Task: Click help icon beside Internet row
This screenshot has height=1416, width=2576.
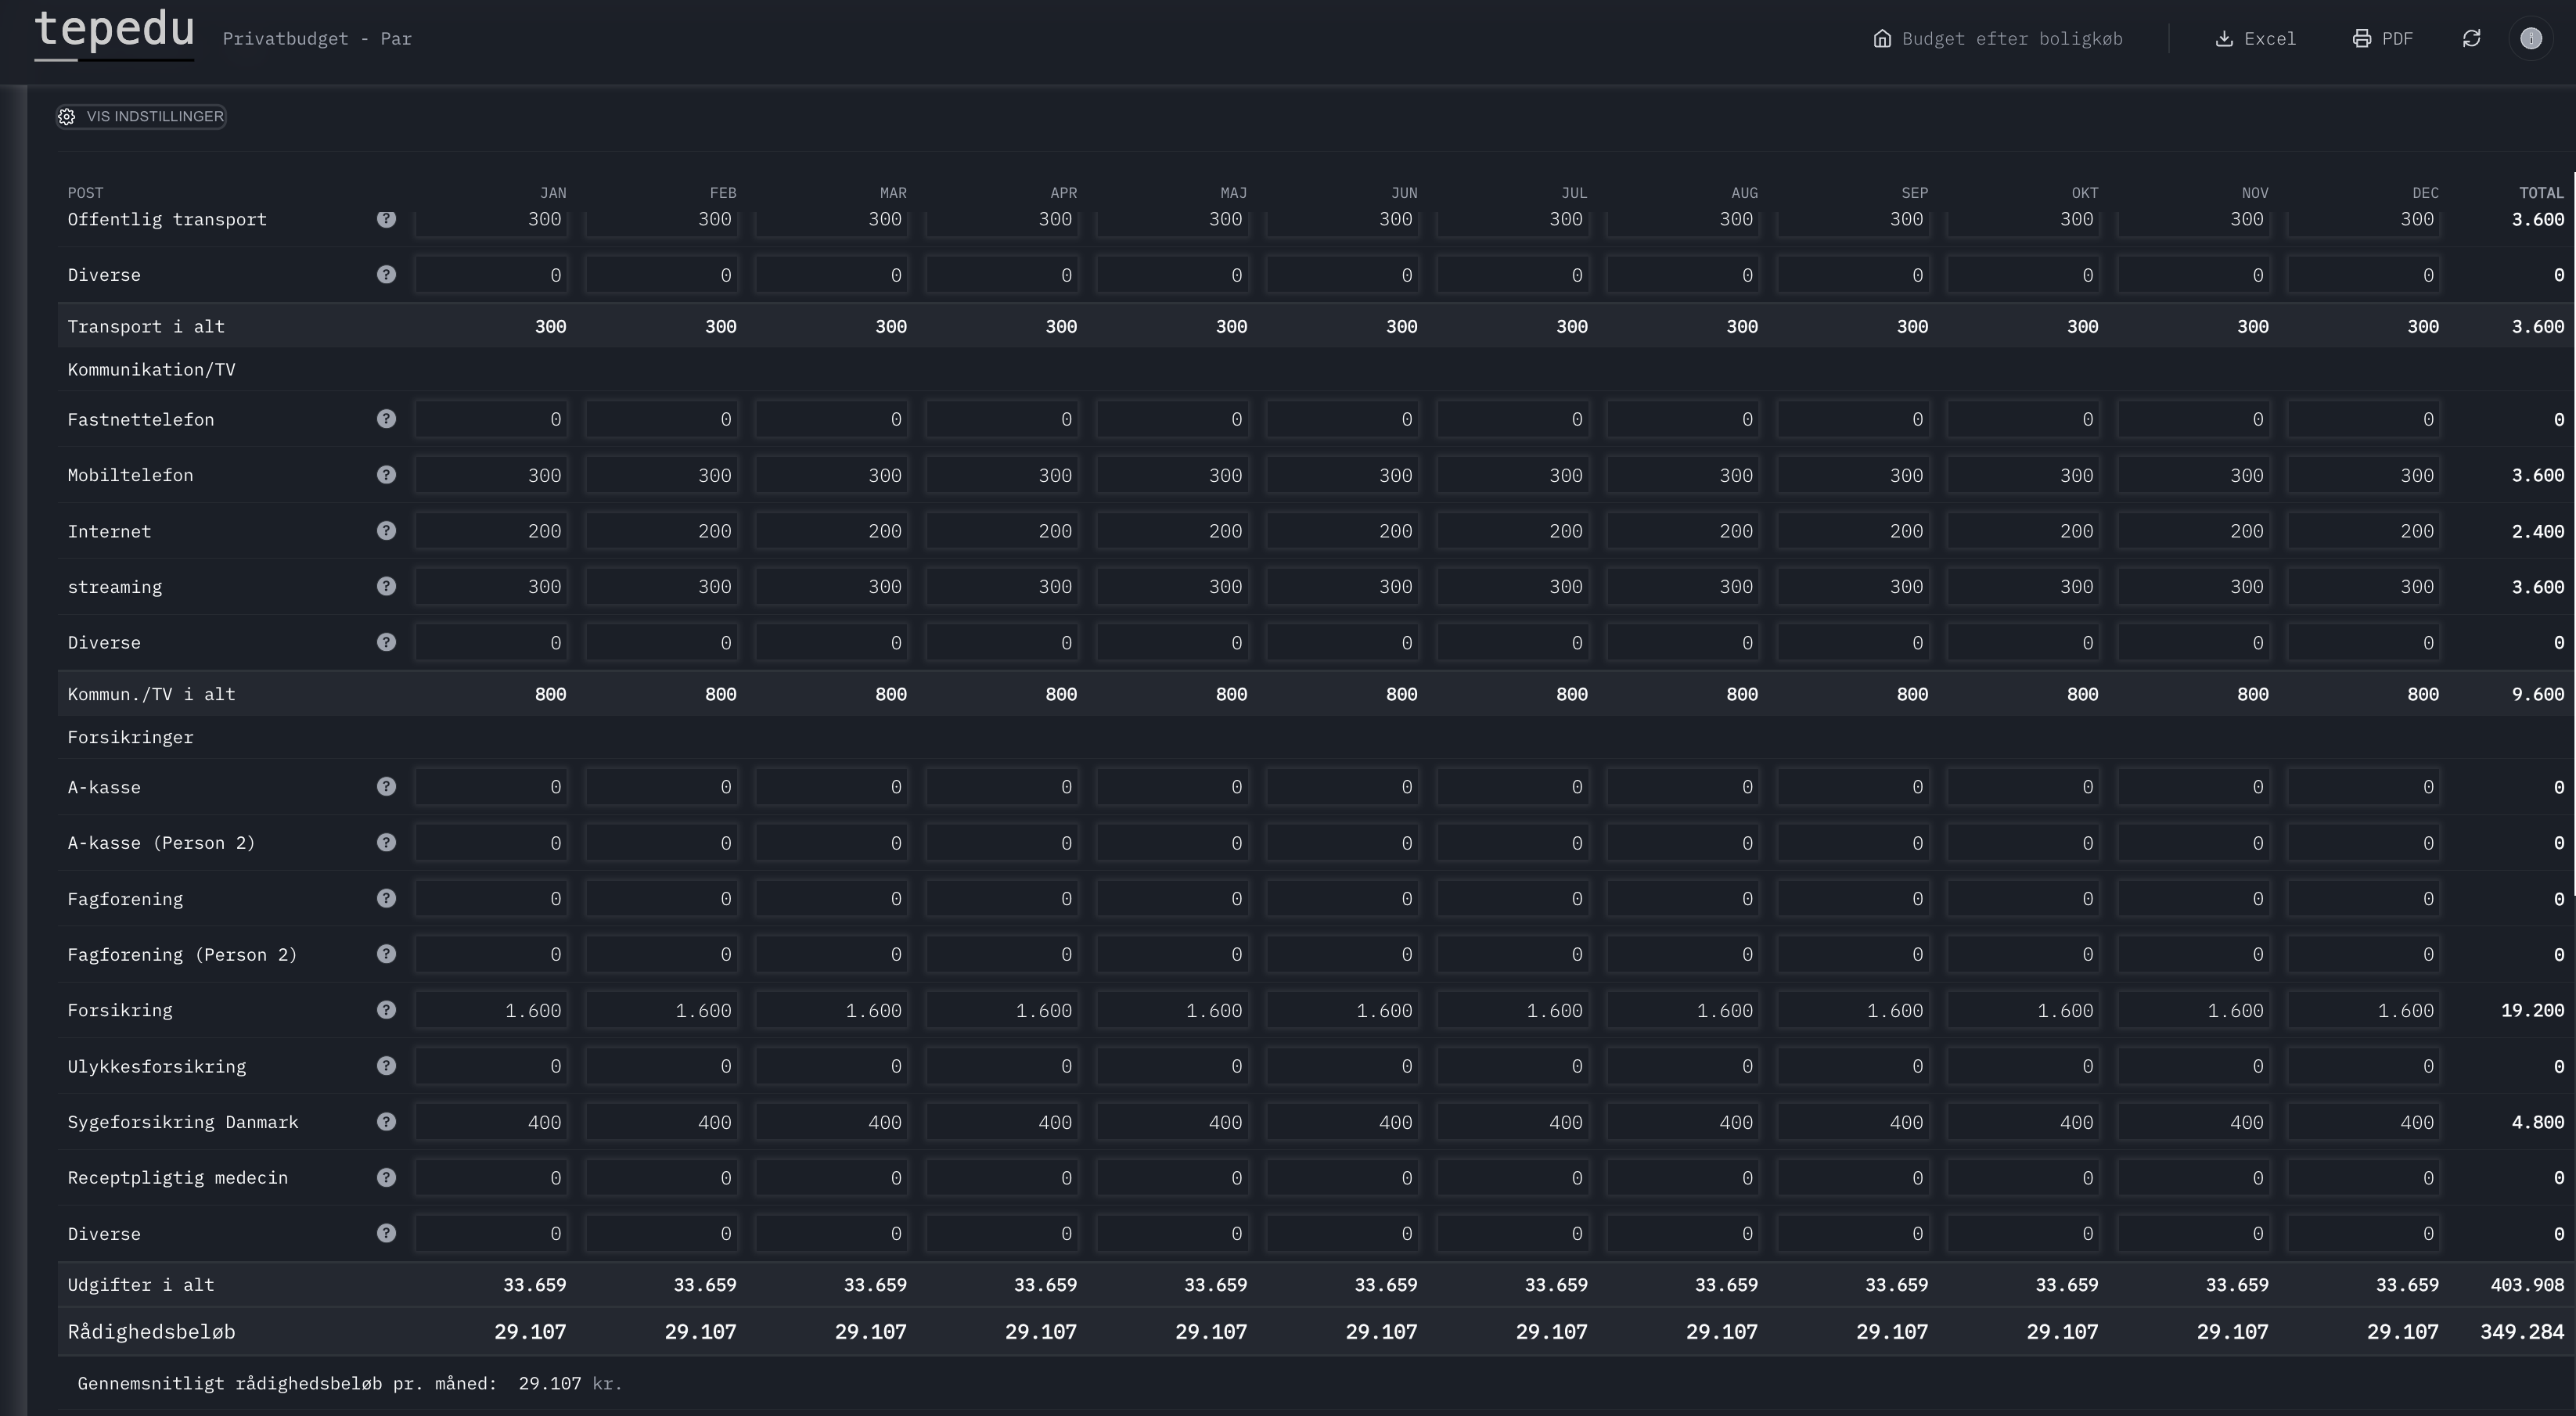Action: pyautogui.click(x=386, y=531)
